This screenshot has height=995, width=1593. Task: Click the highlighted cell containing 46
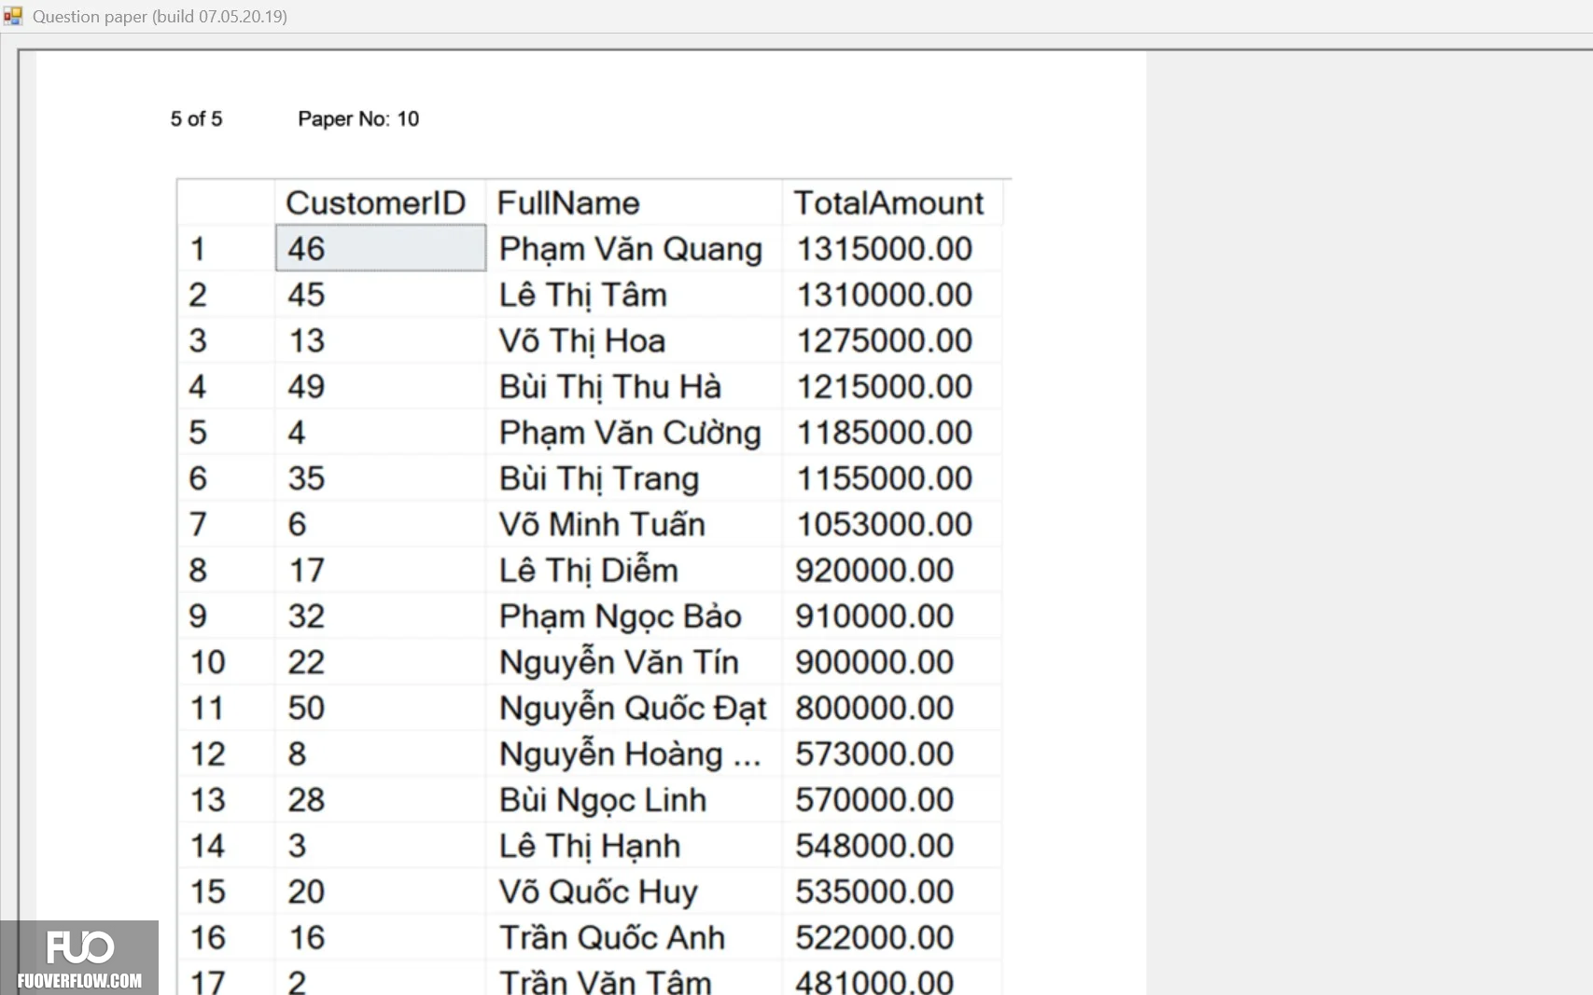point(381,248)
